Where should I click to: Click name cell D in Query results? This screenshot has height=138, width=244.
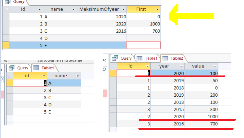pos(60,38)
